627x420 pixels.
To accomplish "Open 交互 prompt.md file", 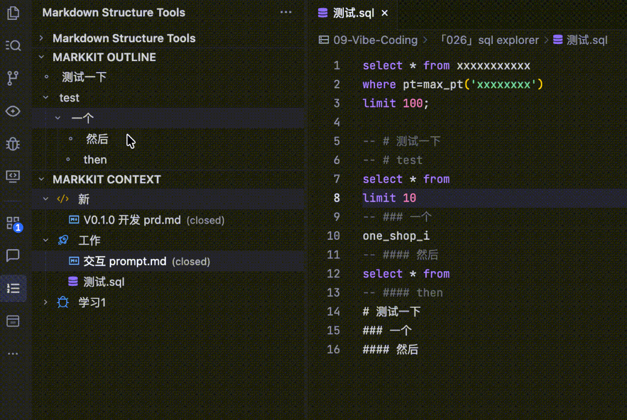I will (x=125, y=261).
